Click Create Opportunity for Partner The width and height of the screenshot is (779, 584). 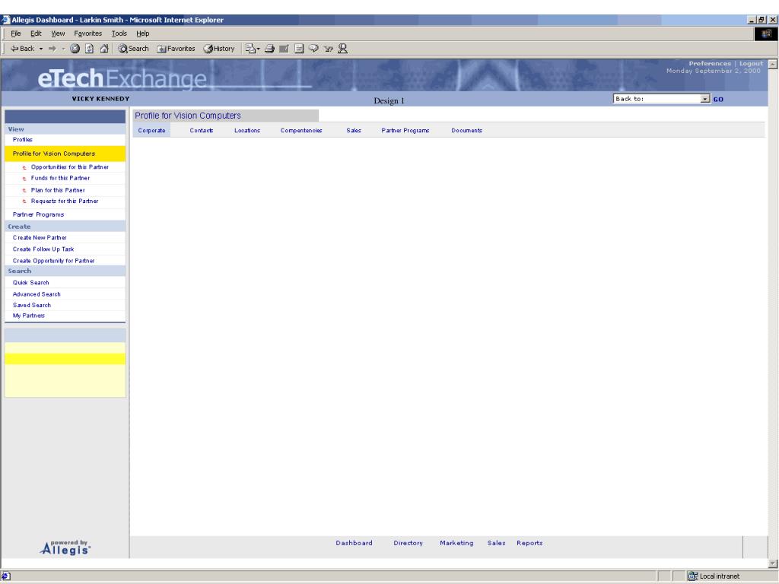tap(54, 261)
